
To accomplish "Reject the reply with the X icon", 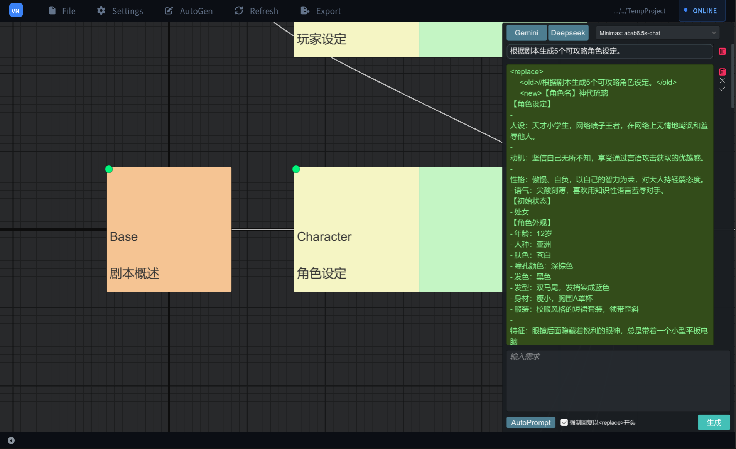I will (x=722, y=80).
